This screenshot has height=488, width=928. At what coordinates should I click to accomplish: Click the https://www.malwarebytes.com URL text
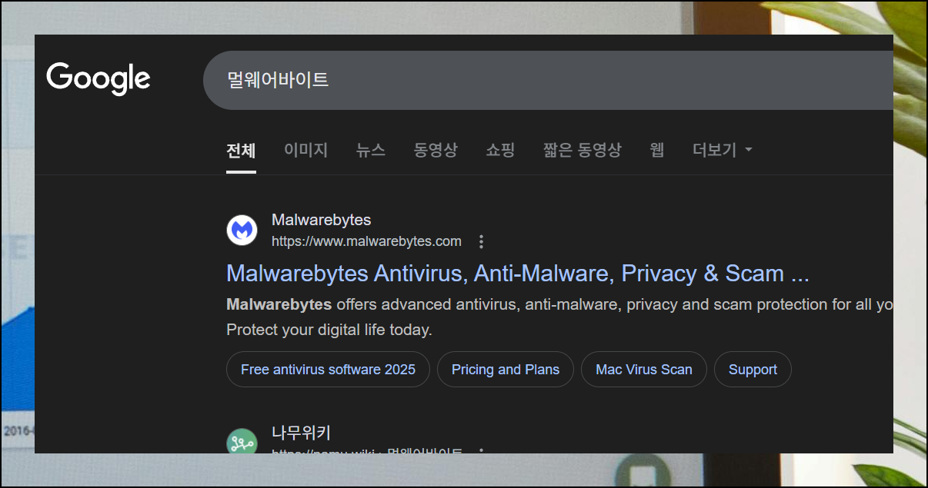coord(366,241)
